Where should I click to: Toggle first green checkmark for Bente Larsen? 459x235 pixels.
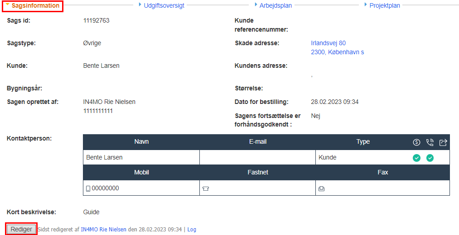coord(416,158)
